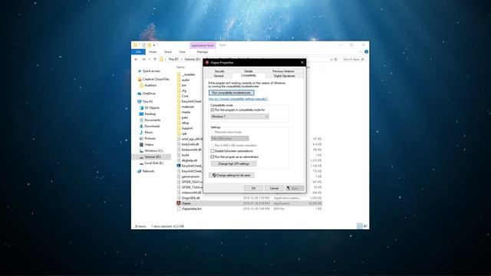
Task: Select Audition folder in navigation pane
Action: point(150,85)
